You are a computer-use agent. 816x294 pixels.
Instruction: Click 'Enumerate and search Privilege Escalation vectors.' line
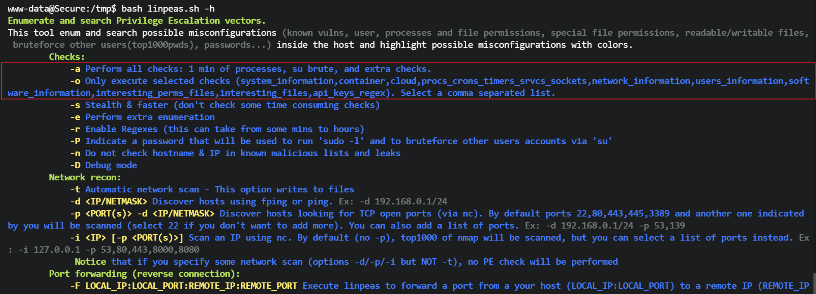[137, 21]
